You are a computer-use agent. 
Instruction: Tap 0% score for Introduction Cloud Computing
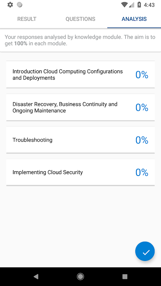(142, 75)
